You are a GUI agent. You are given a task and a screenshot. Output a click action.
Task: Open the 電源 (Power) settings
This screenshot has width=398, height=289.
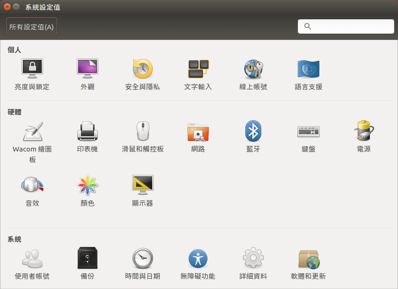point(363,136)
